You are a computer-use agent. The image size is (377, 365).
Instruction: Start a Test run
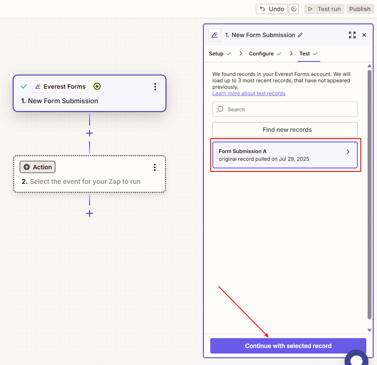(324, 9)
